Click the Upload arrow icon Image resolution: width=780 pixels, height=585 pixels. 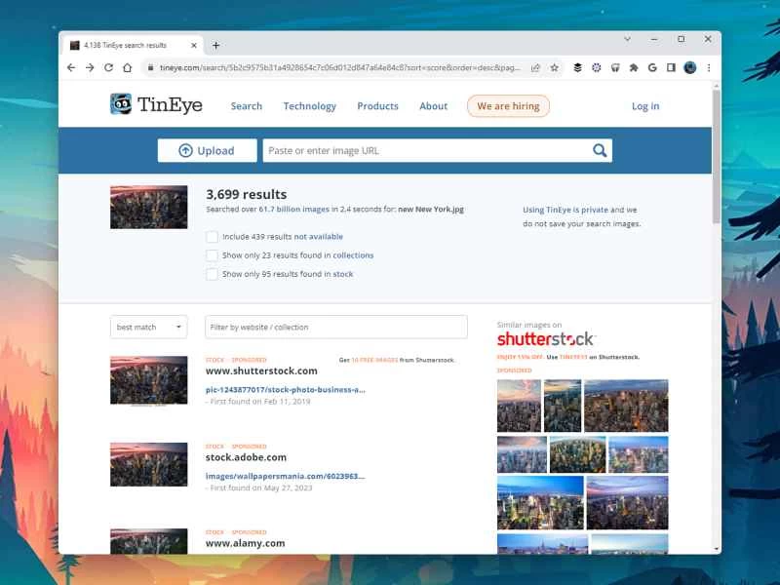[x=184, y=150]
